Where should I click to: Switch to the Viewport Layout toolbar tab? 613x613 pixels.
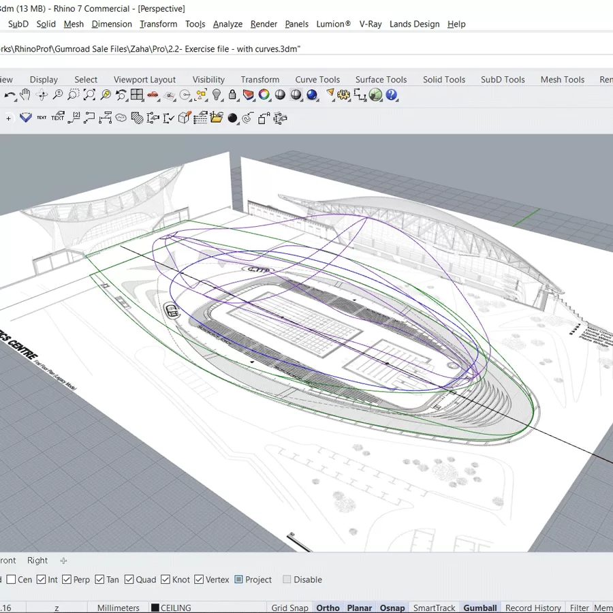point(144,80)
